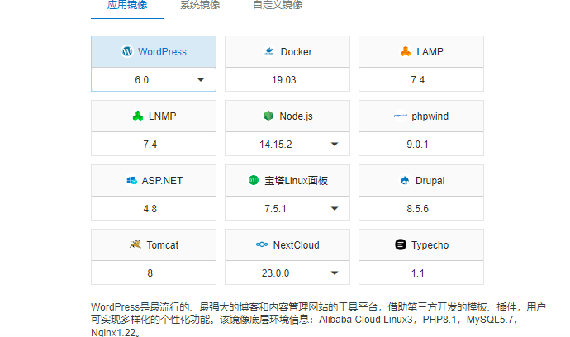Click the green 宝塔 panel icon
570x337 pixels.
pyautogui.click(x=254, y=180)
